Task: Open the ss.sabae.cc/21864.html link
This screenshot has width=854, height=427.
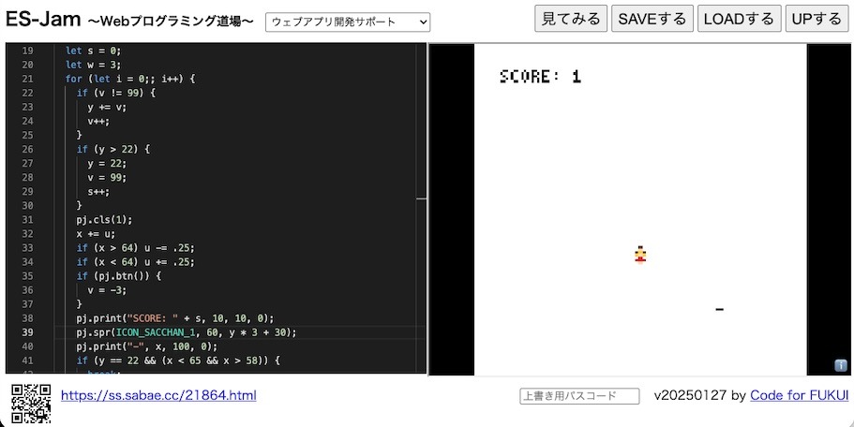Action: 158,395
